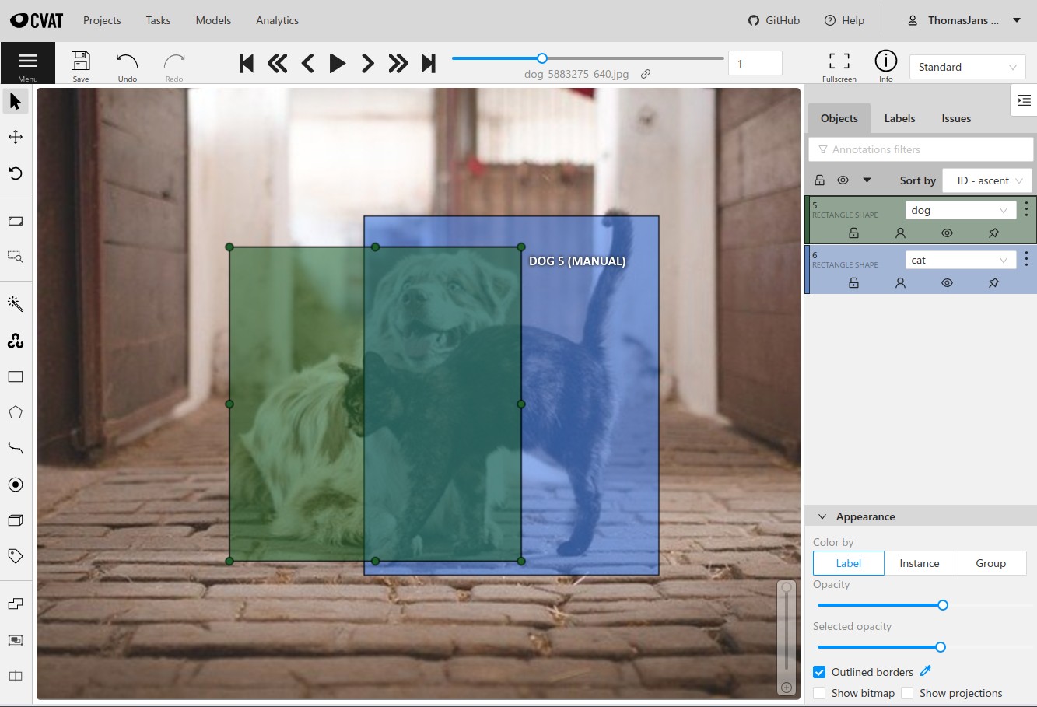
Task: Open the dog label dropdown
Action: point(960,209)
